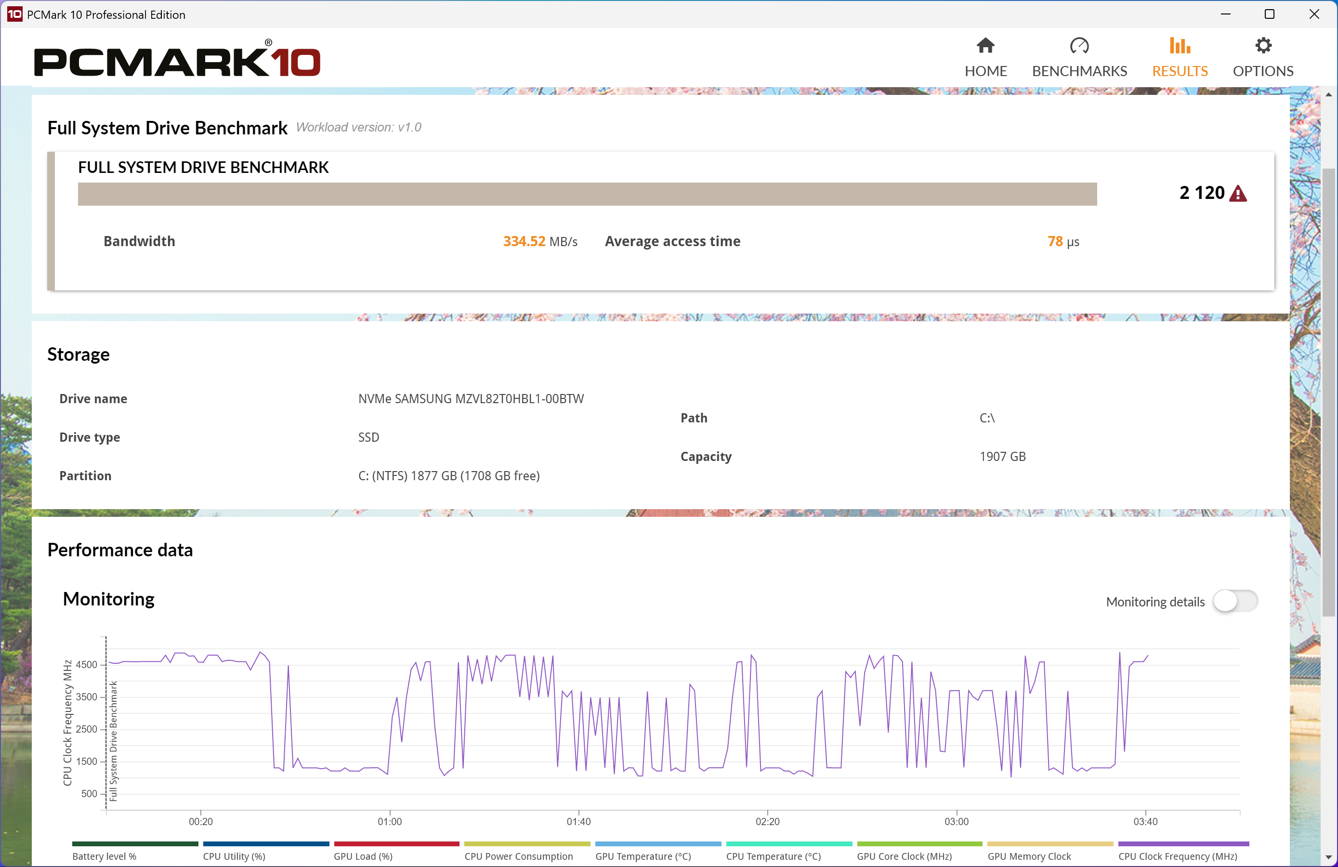Click the PCMark 10 logo
1338x867 pixels.
[177, 58]
